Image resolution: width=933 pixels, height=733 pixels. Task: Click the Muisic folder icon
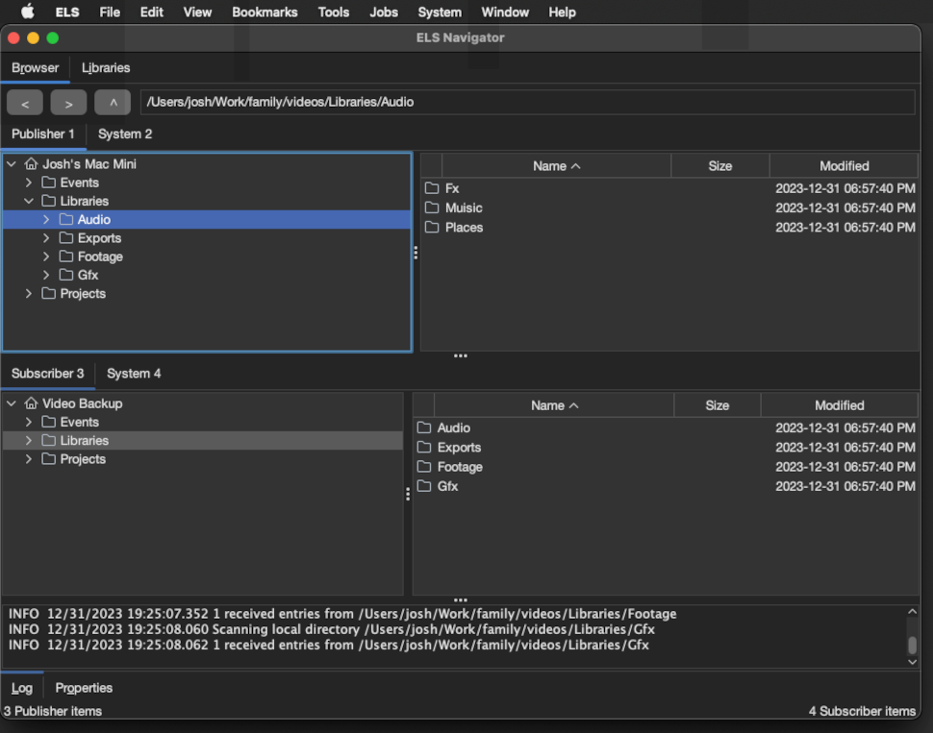coord(432,208)
